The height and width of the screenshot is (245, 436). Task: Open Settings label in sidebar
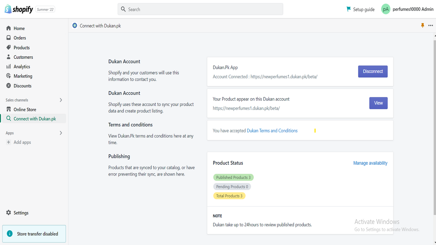[x=21, y=213]
